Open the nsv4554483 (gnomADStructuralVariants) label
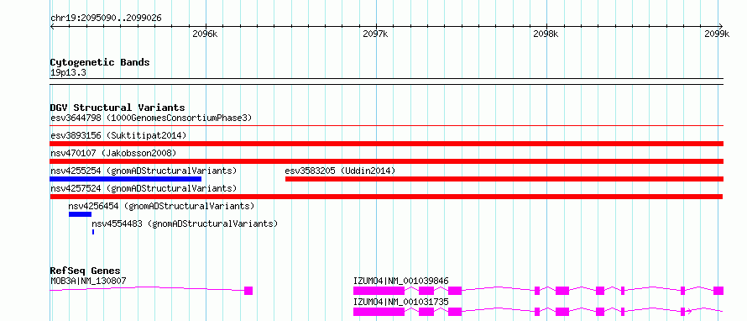Screen dimensions: 747x321 (x=185, y=224)
